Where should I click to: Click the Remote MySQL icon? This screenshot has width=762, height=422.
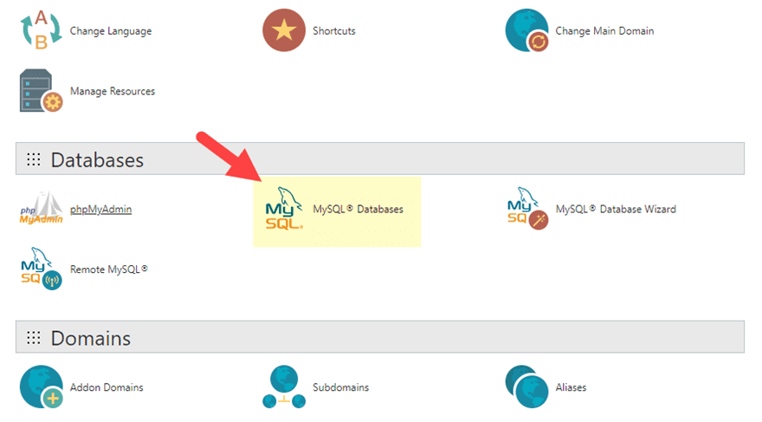[x=41, y=269]
